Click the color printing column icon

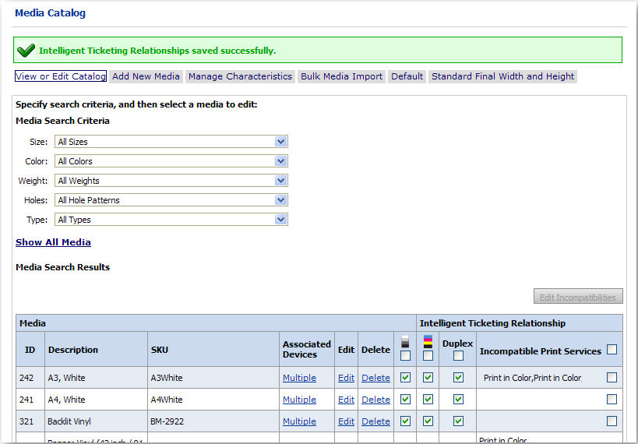(428, 342)
